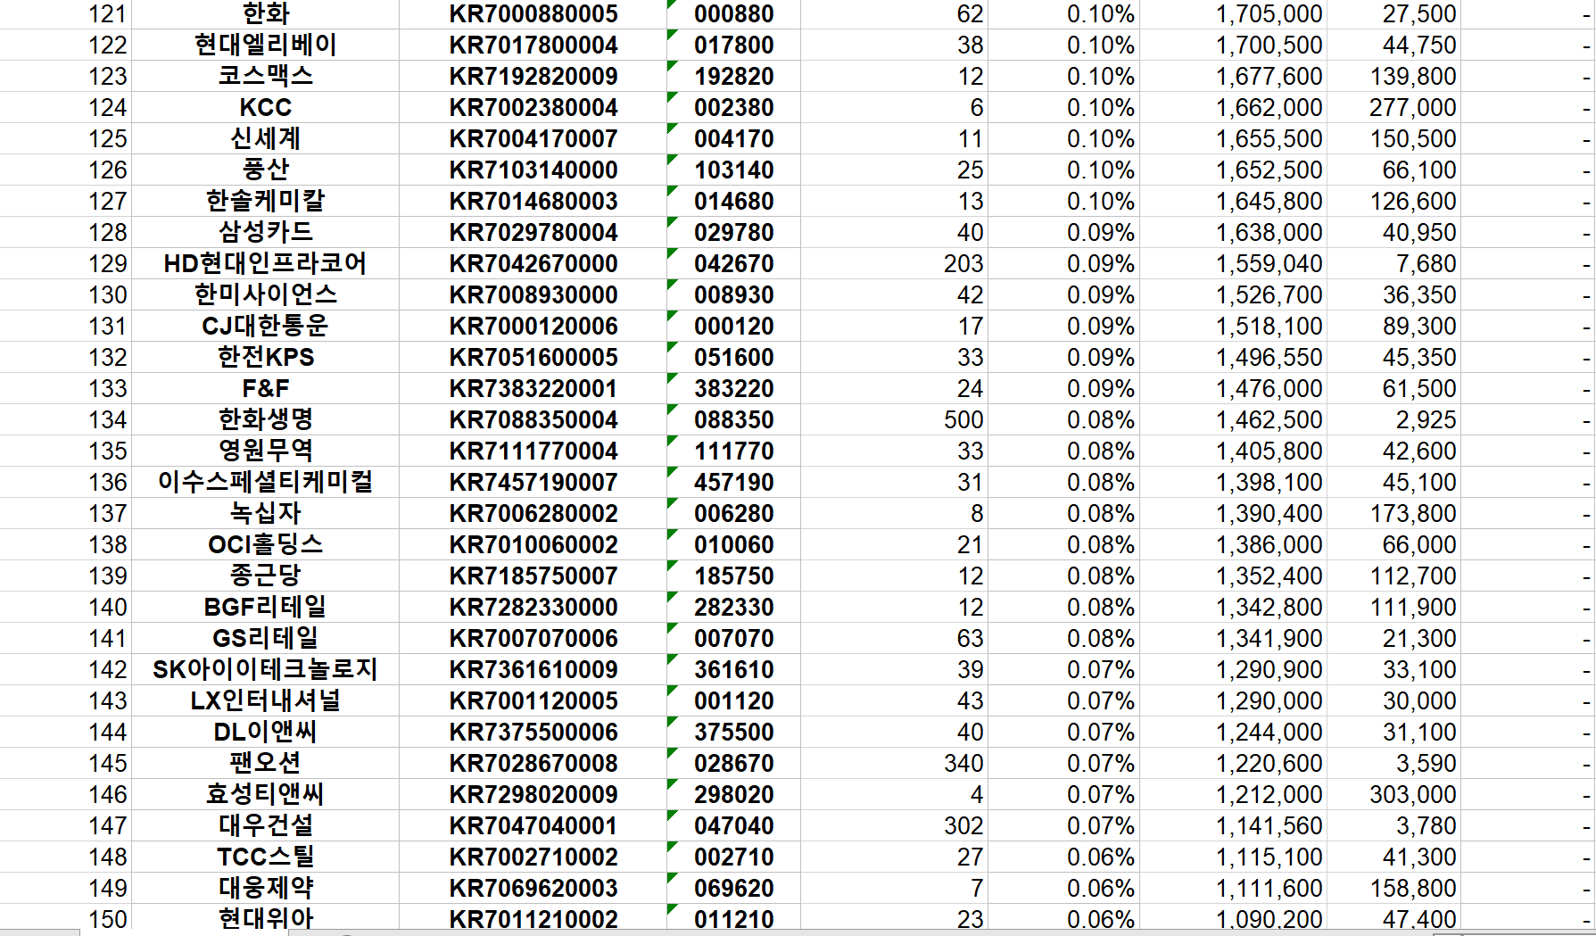Select 대웅제약 cell
The width and height of the screenshot is (1596, 936).
click(x=266, y=889)
